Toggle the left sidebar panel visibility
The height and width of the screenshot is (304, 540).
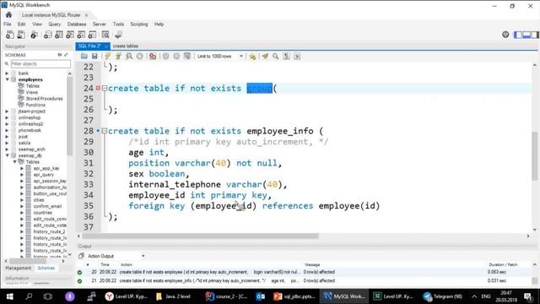point(518,35)
